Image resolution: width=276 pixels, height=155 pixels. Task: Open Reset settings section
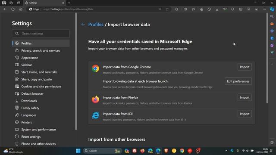tap(41, 136)
